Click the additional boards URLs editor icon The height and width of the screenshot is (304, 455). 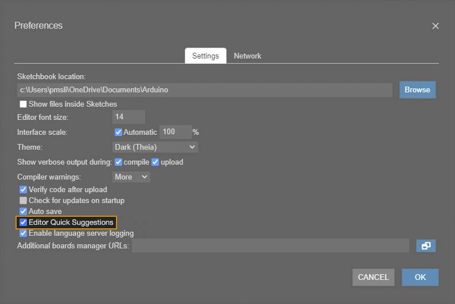click(426, 246)
